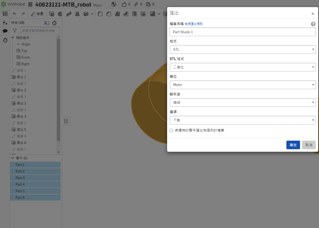
Task: Click the 確定 confirm button
Action: pos(293,145)
